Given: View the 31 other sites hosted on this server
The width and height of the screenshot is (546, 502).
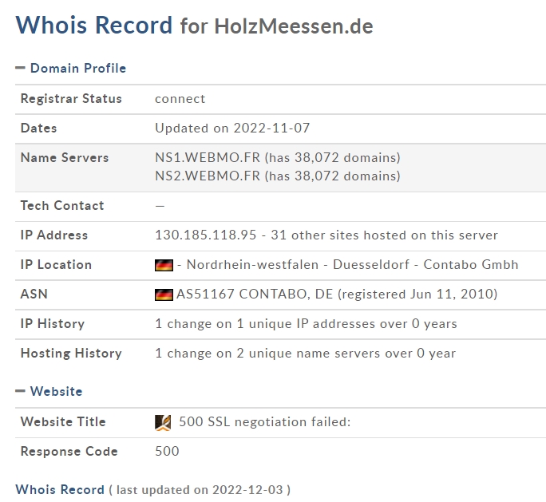Looking at the screenshot, I should (385, 235).
